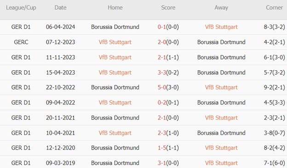Open the 3-3 score from 15-04-2023
The width and height of the screenshot is (287, 168).
coord(162,73)
